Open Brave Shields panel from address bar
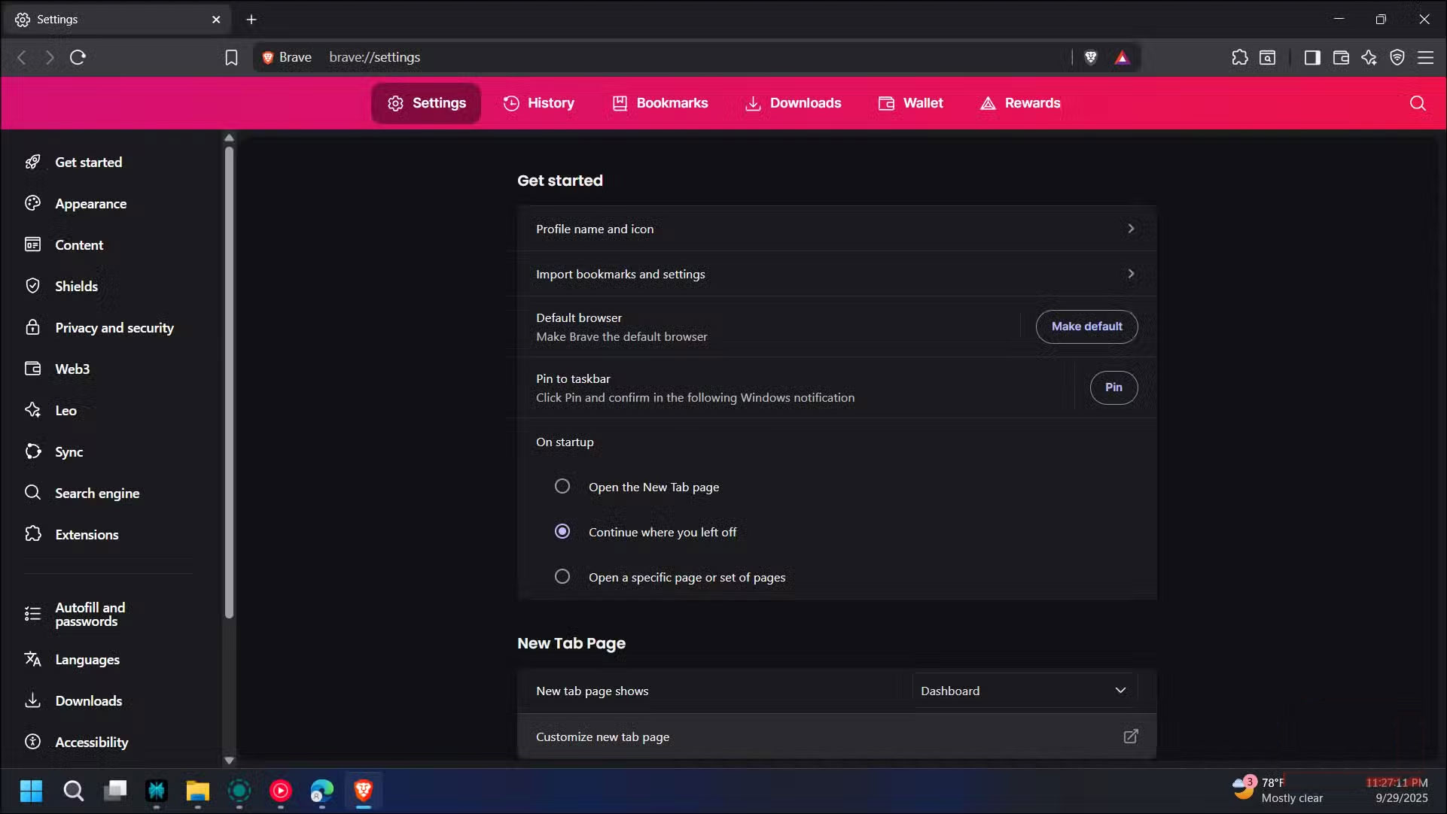The height and width of the screenshot is (814, 1447). coord(1090,57)
